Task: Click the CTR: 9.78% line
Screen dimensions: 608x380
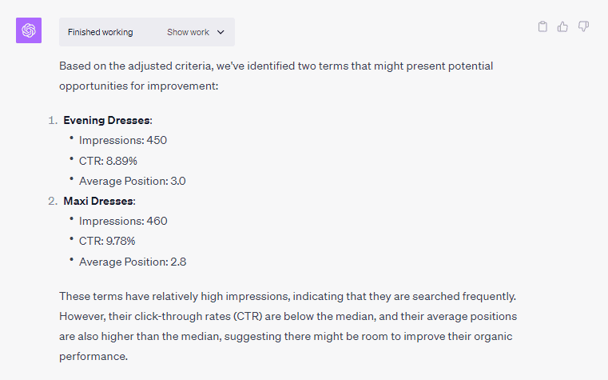Action: pos(107,241)
